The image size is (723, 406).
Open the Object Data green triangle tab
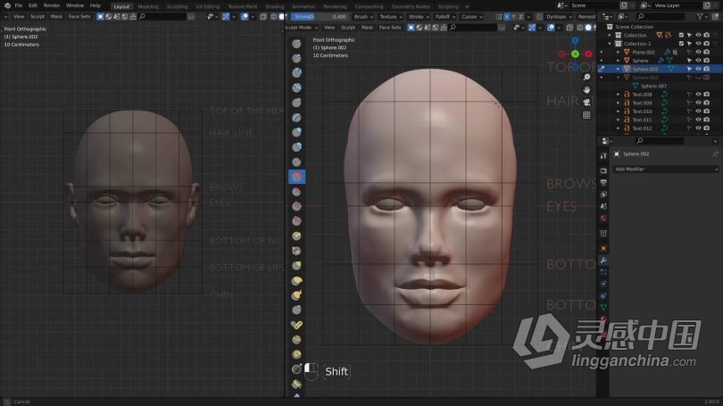603,307
